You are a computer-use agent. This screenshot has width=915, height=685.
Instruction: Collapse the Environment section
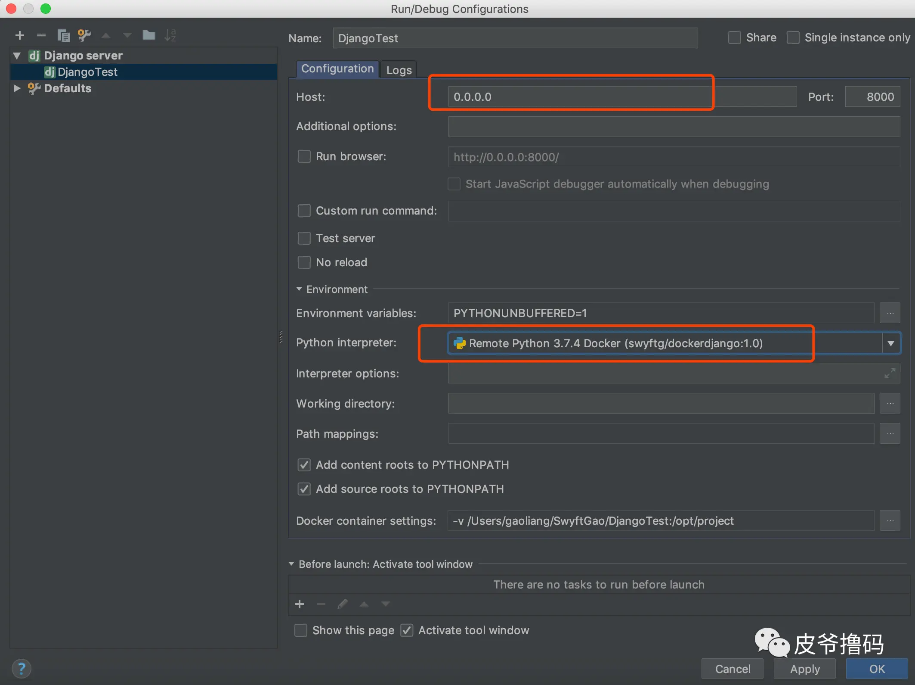click(300, 289)
